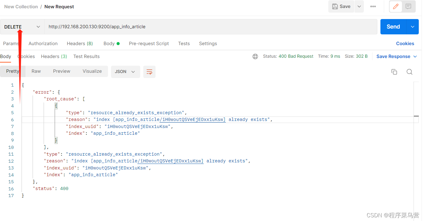Click "resource_already_exists_exception" on line 11
The width and height of the screenshot is (424, 221).
(114, 154)
